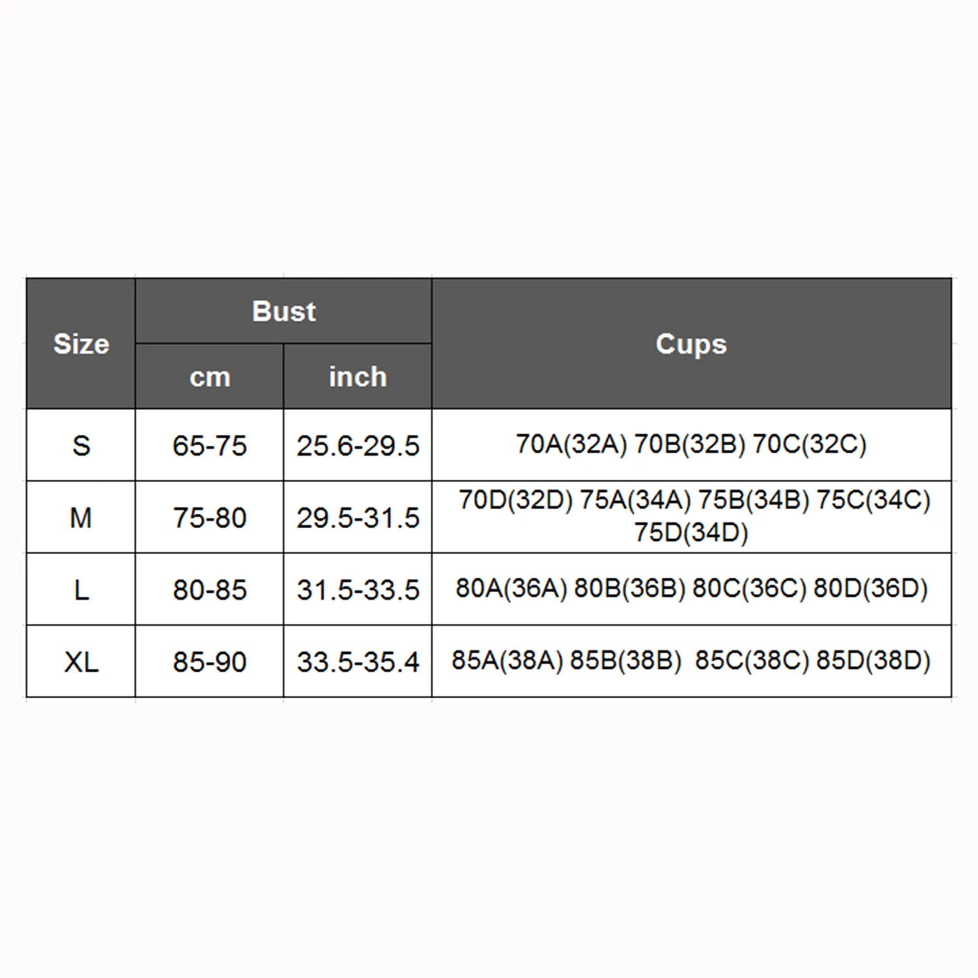Select the Bust header cell
Viewport: 978px width, 978px height.
(x=284, y=311)
